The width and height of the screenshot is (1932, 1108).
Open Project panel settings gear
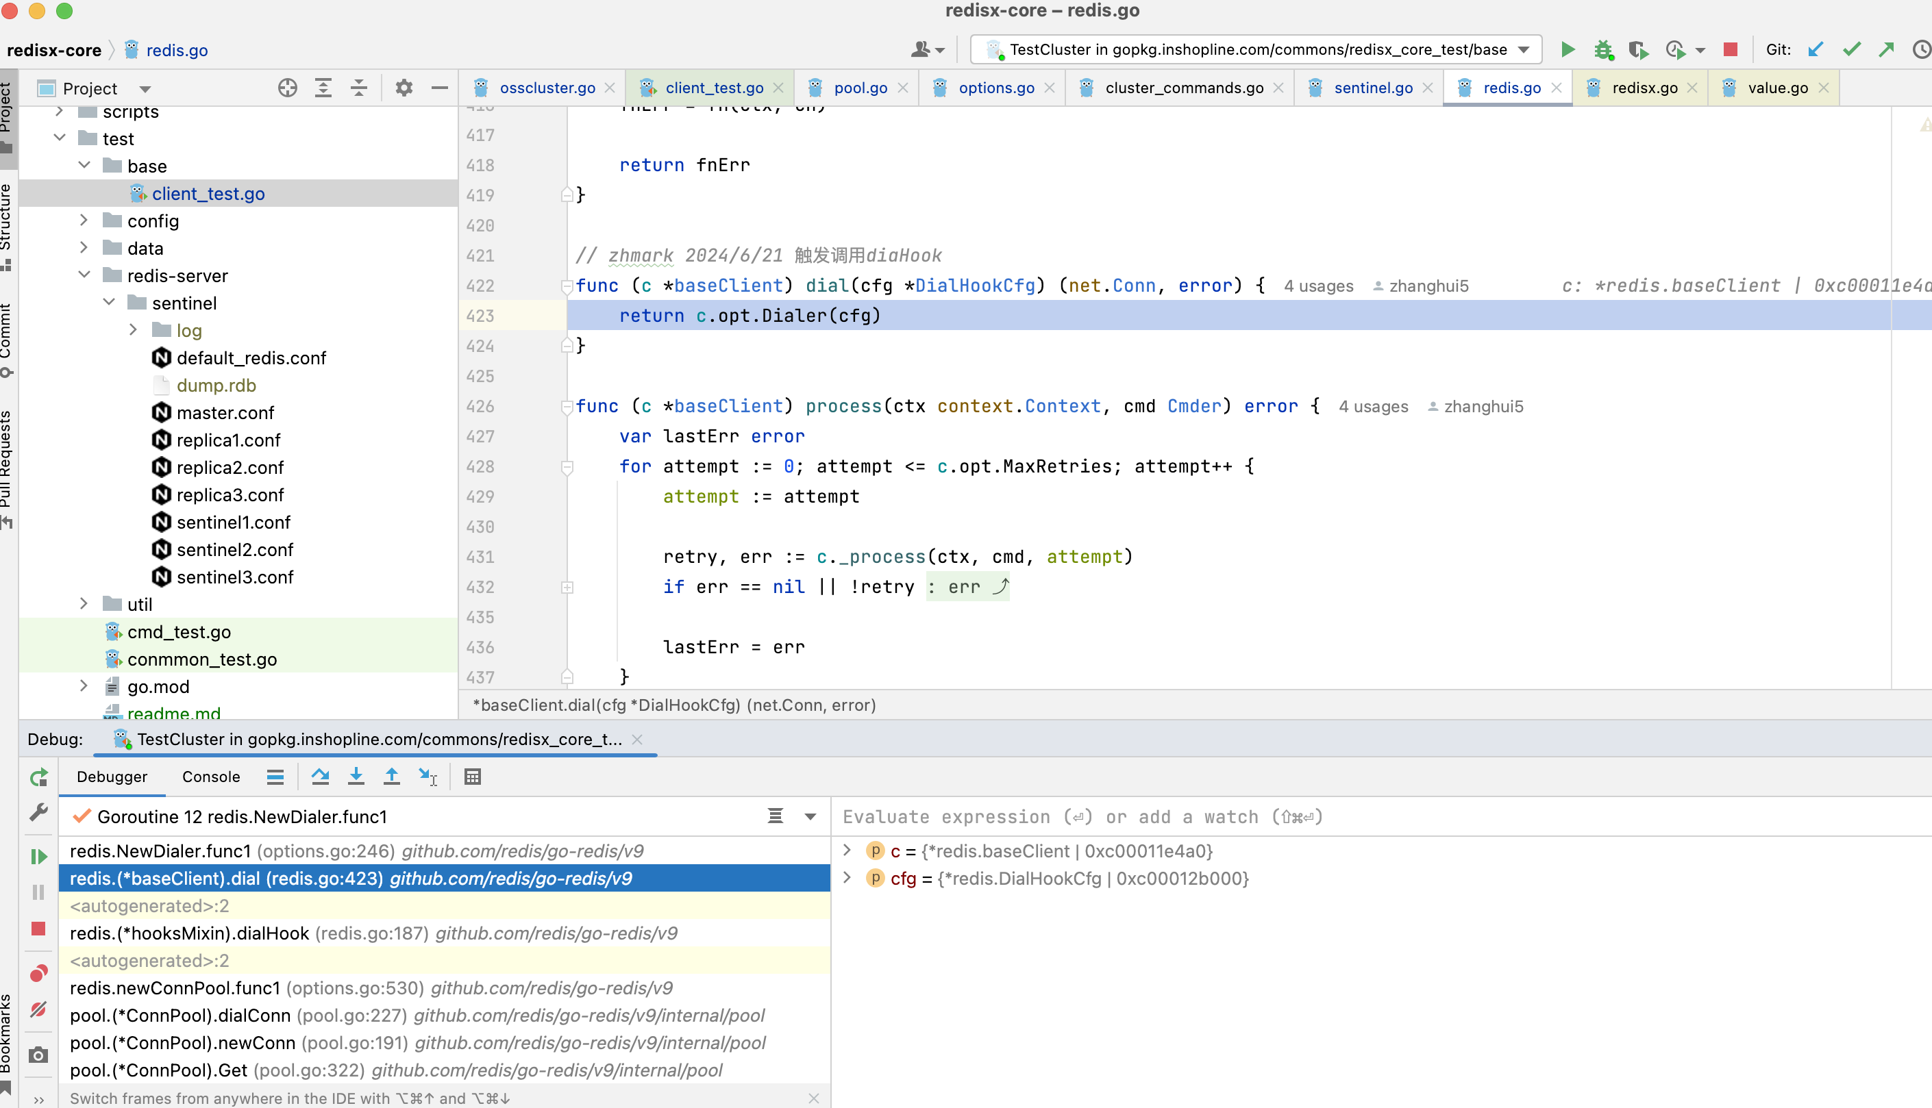[404, 88]
